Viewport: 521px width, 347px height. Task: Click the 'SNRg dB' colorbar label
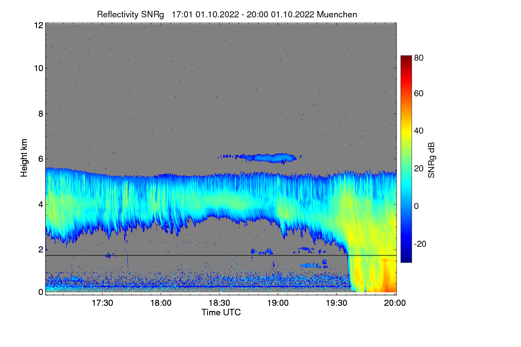pos(431,160)
